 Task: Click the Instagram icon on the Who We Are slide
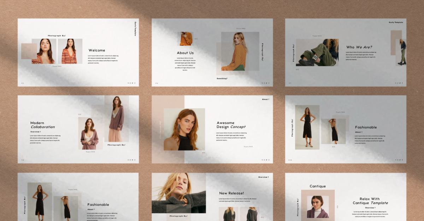(398, 83)
